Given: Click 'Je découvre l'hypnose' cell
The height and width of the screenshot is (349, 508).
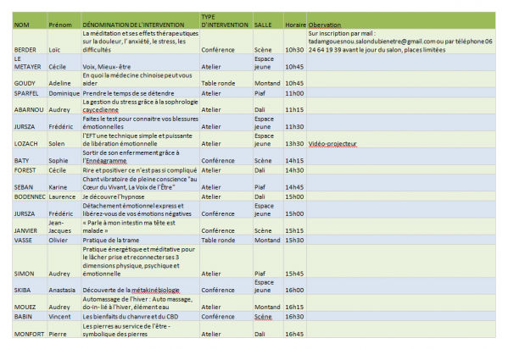Looking at the screenshot, I should [x=140, y=197].
